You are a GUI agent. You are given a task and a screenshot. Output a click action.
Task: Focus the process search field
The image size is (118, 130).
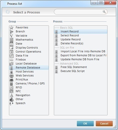(81, 12)
